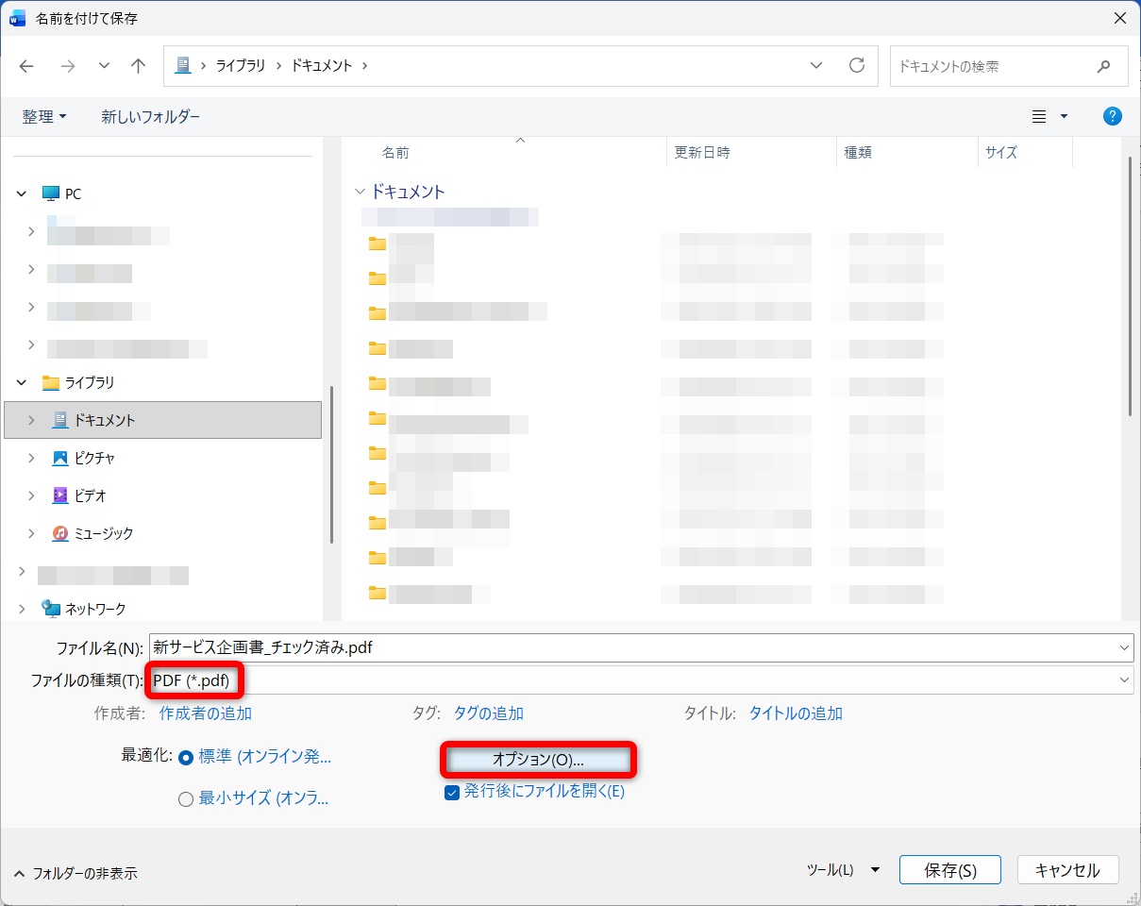Viewport: 1141px width, 906px height.
Task: Click the refresh icon in address bar
Action: tap(857, 65)
